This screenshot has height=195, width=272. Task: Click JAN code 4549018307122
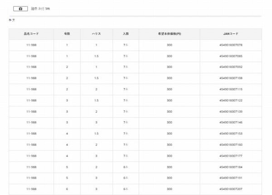[x=231, y=100]
